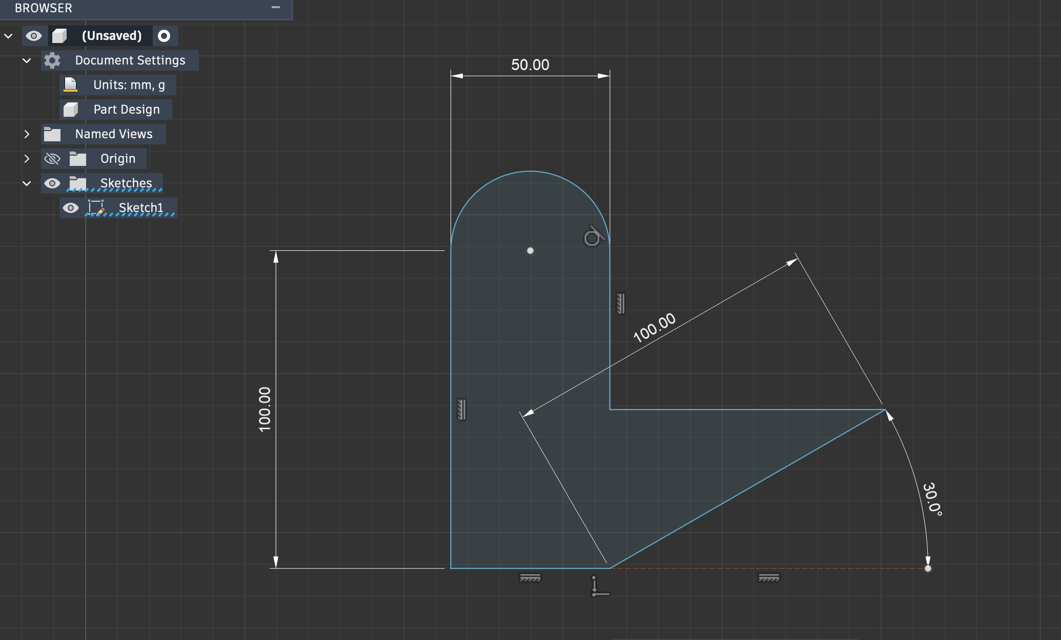Viewport: 1061px width, 640px height.
Task: Select the Part Design entry
Action: [x=126, y=110]
